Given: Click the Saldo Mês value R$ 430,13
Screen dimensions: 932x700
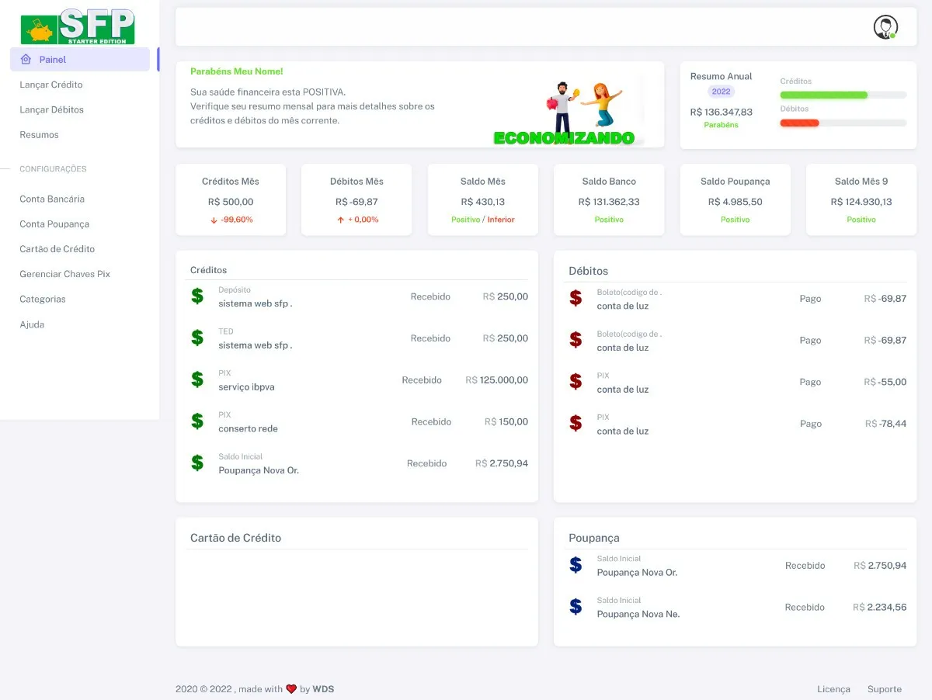Looking at the screenshot, I should [483, 202].
